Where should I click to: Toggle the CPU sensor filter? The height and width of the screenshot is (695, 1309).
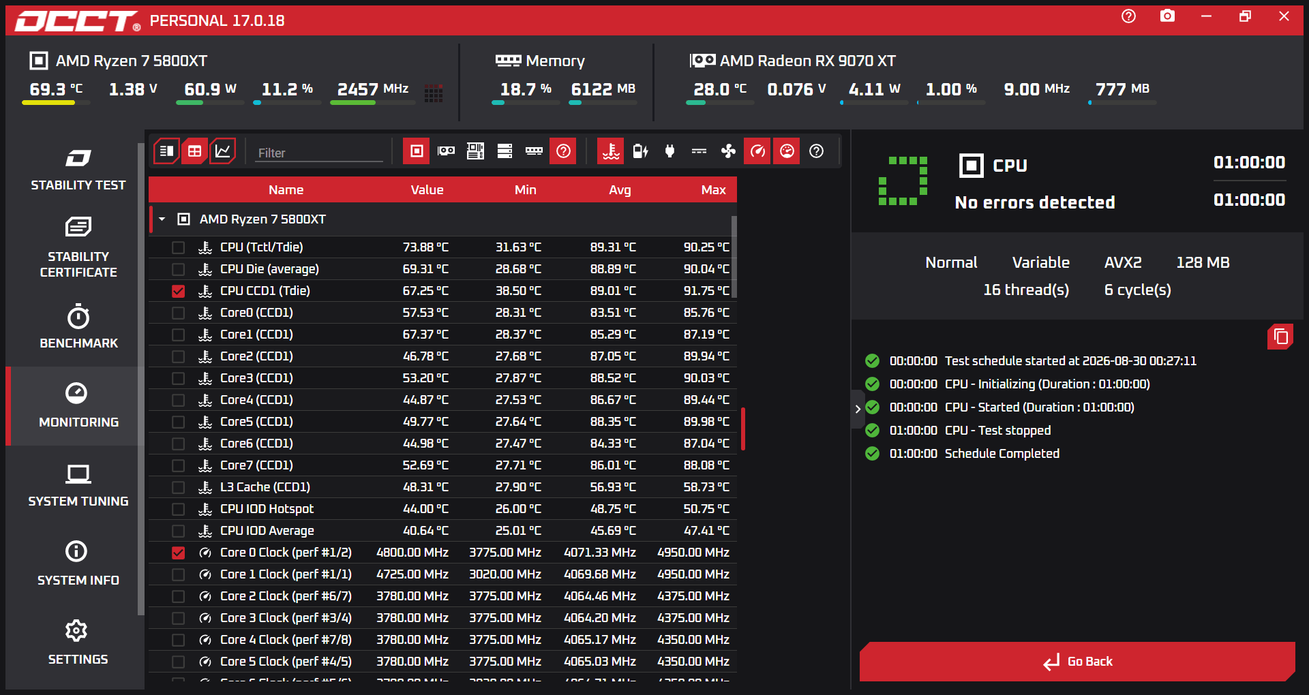(417, 151)
